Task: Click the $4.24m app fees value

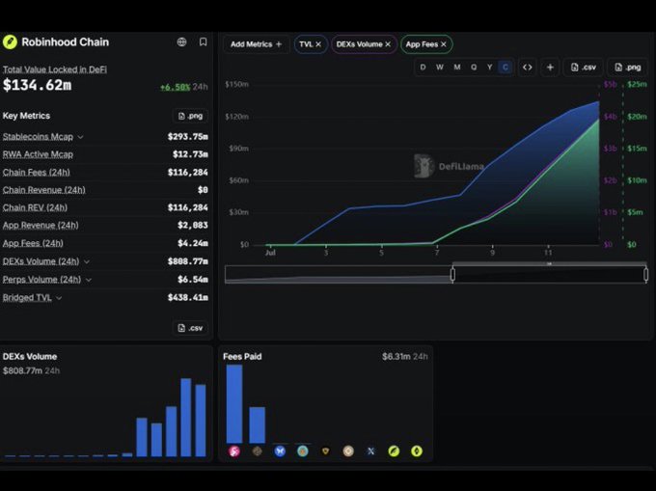Action: [192, 243]
